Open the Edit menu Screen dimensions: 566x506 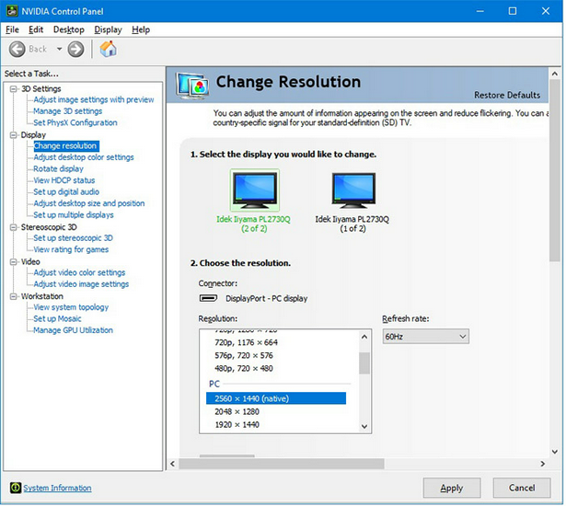coord(36,29)
